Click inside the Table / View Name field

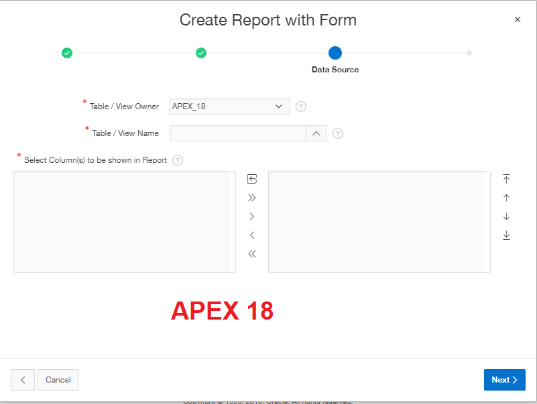pos(238,133)
